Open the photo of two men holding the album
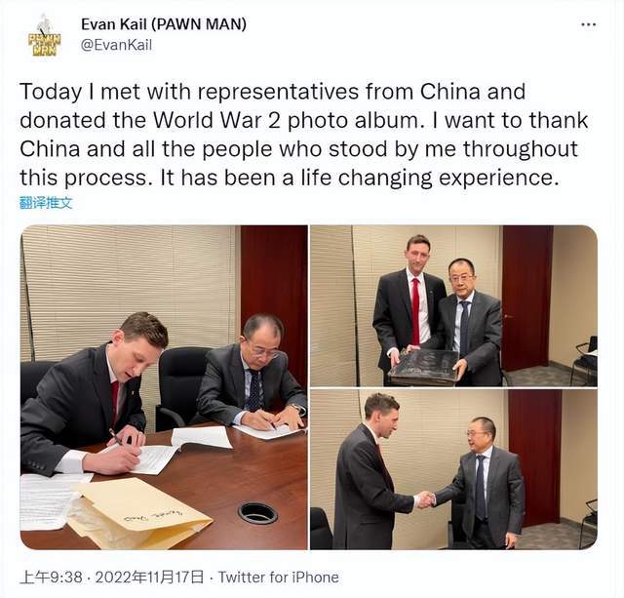The width and height of the screenshot is (624, 598). (453, 305)
